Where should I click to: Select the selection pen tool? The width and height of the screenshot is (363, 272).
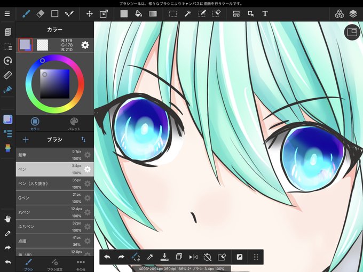tap(202, 14)
